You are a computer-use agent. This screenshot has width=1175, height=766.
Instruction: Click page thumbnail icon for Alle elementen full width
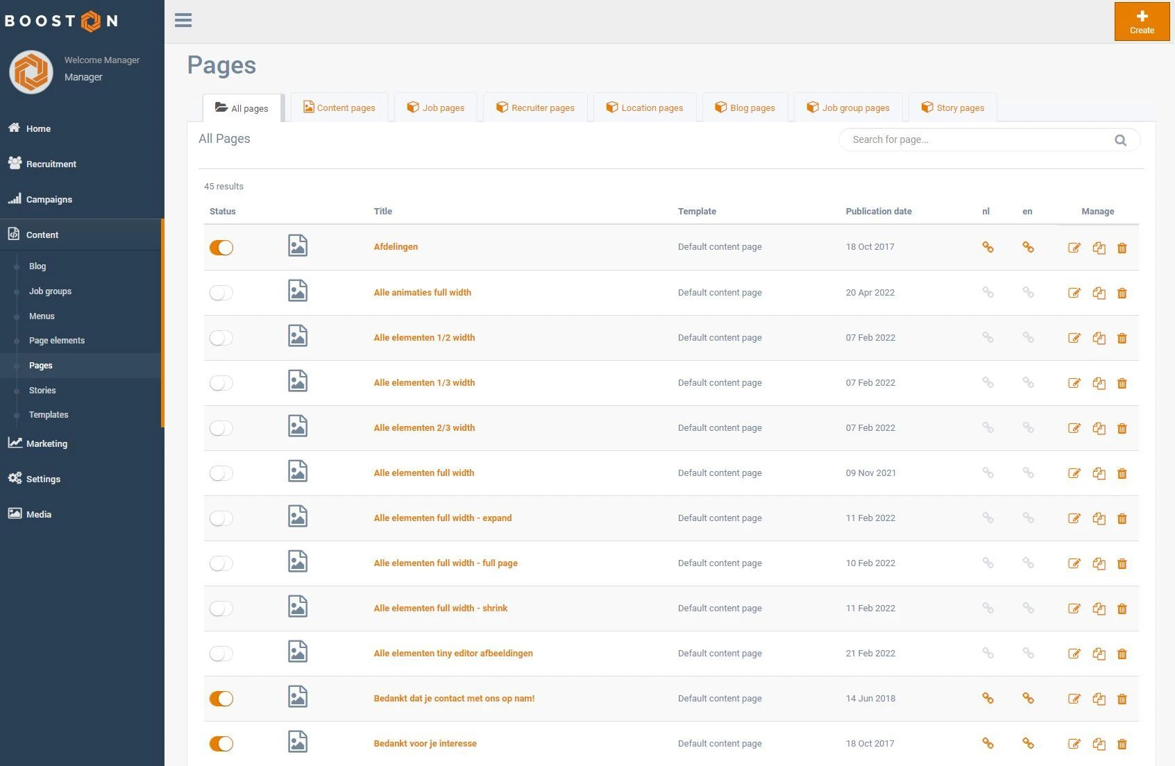click(298, 472)
